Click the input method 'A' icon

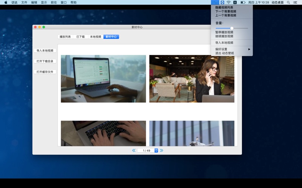click(235, 2)
